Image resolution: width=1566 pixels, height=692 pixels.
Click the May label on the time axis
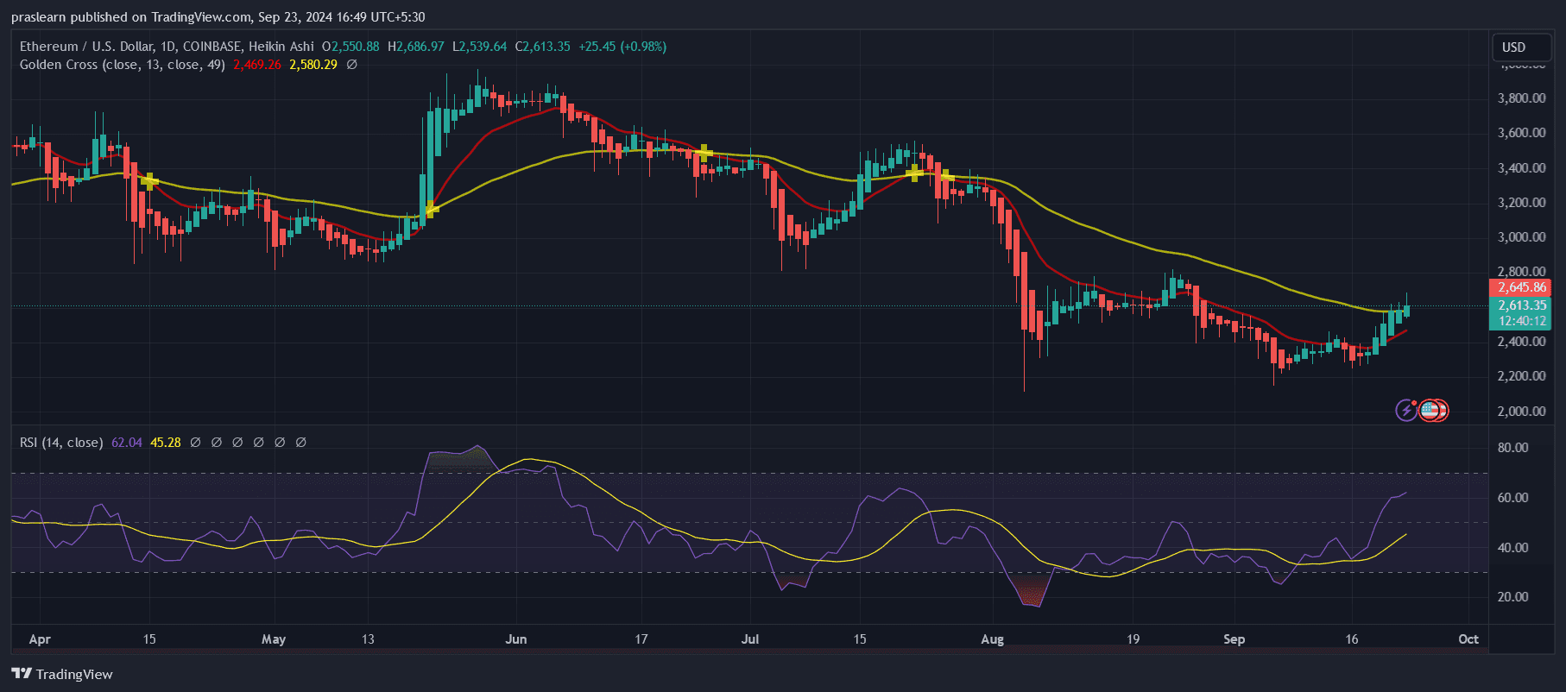coord(274,639)
